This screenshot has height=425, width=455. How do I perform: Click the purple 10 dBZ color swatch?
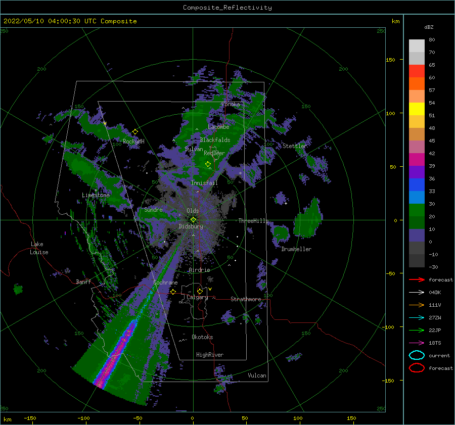(x=417, y=235)
